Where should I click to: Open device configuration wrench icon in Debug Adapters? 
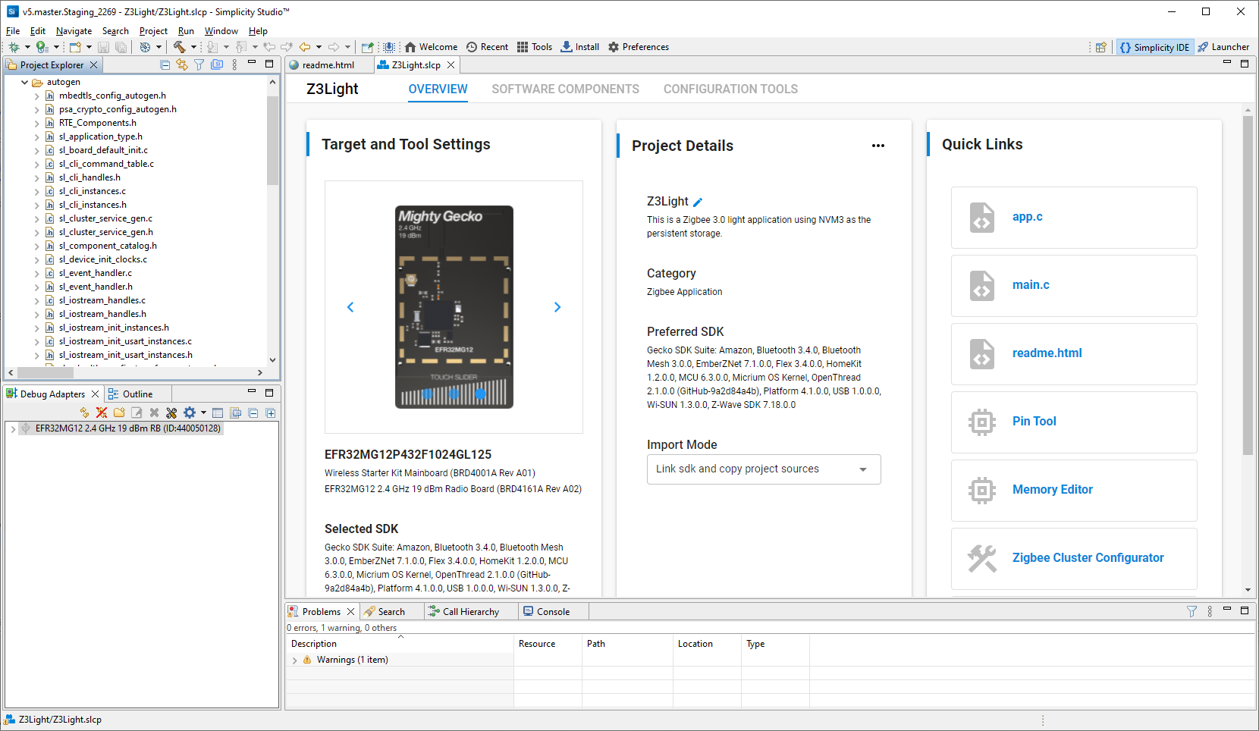[x=171, y=413]
